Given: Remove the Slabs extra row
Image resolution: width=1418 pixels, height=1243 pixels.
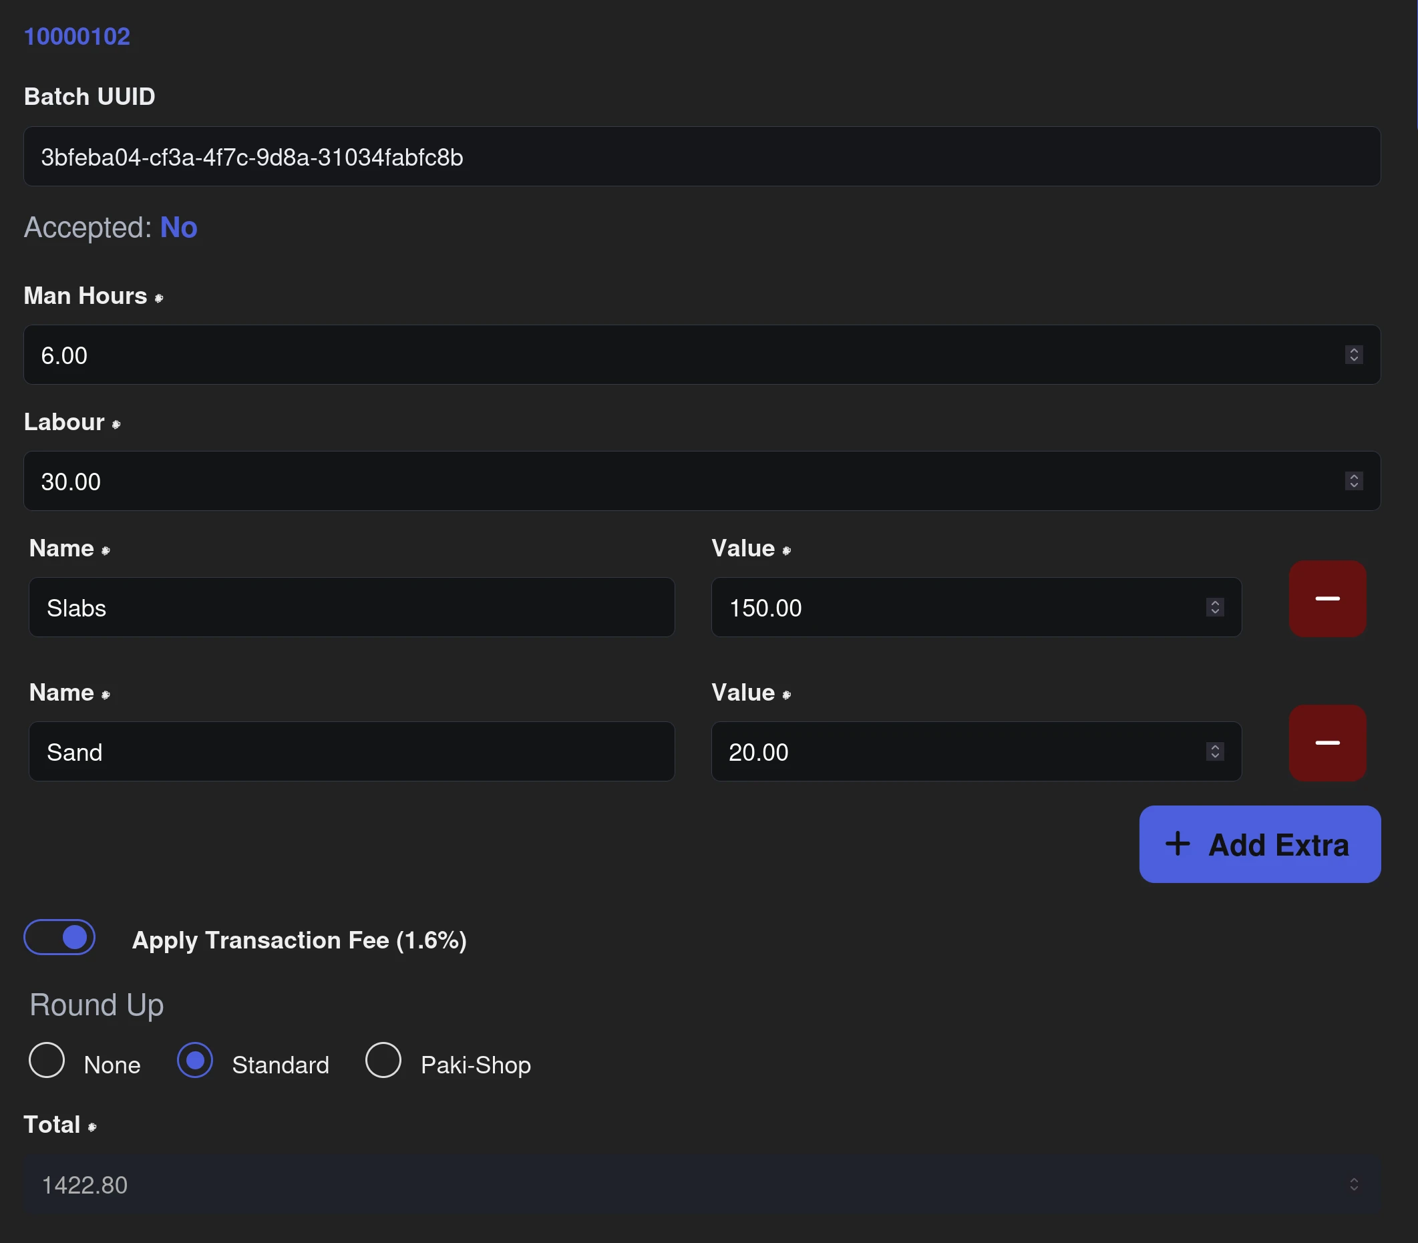Looking at the screenshot, I should tap(1327, 598).
